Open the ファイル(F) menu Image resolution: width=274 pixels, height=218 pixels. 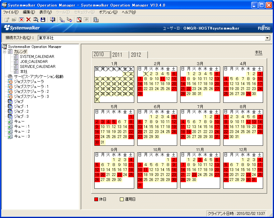pos(11,12)
